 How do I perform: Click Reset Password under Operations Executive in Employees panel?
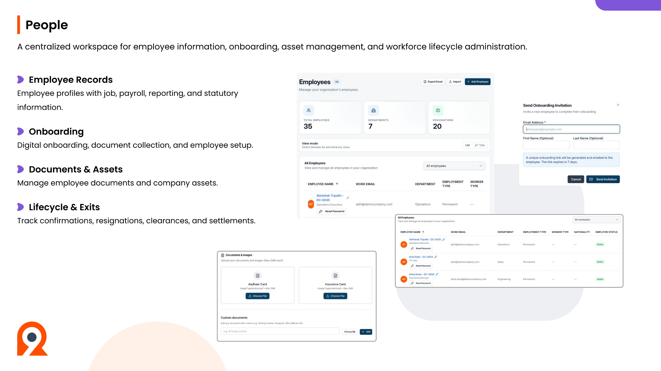tap(332, 211)
